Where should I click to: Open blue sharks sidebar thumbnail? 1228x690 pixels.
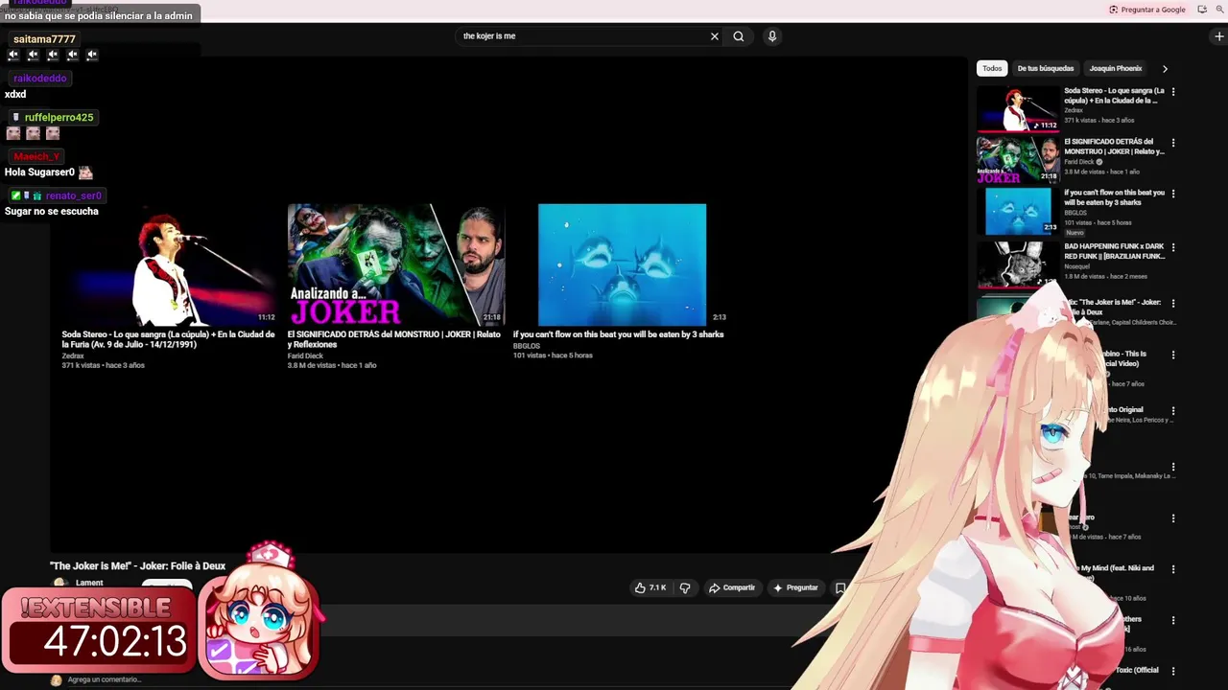point(1018,211)
